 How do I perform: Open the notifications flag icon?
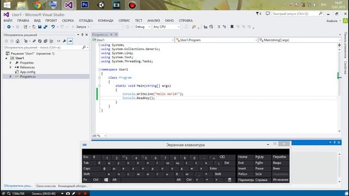pos(258,14)
